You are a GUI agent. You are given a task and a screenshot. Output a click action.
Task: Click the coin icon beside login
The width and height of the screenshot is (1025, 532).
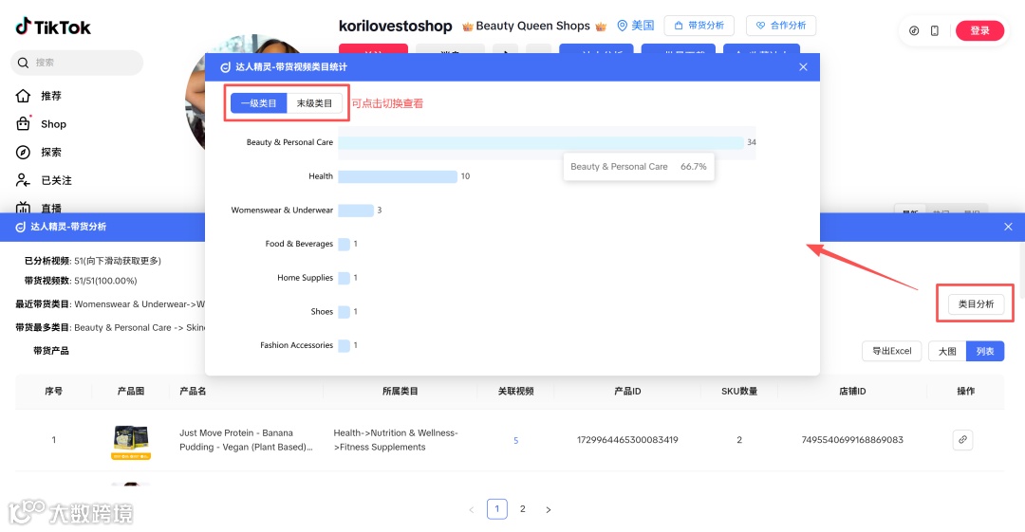point(914,30)
